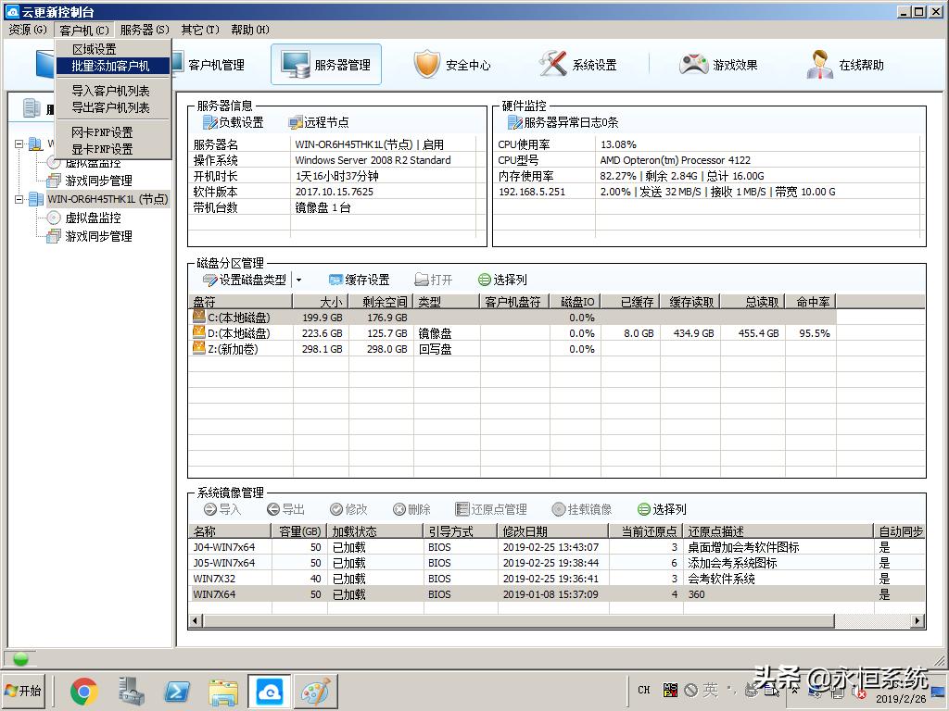Collapse the WIN-OR6H45THK1L (节点) tree node
Viewport: 949px width, 711px height.
pyautogui.click(x=20, y=197)
